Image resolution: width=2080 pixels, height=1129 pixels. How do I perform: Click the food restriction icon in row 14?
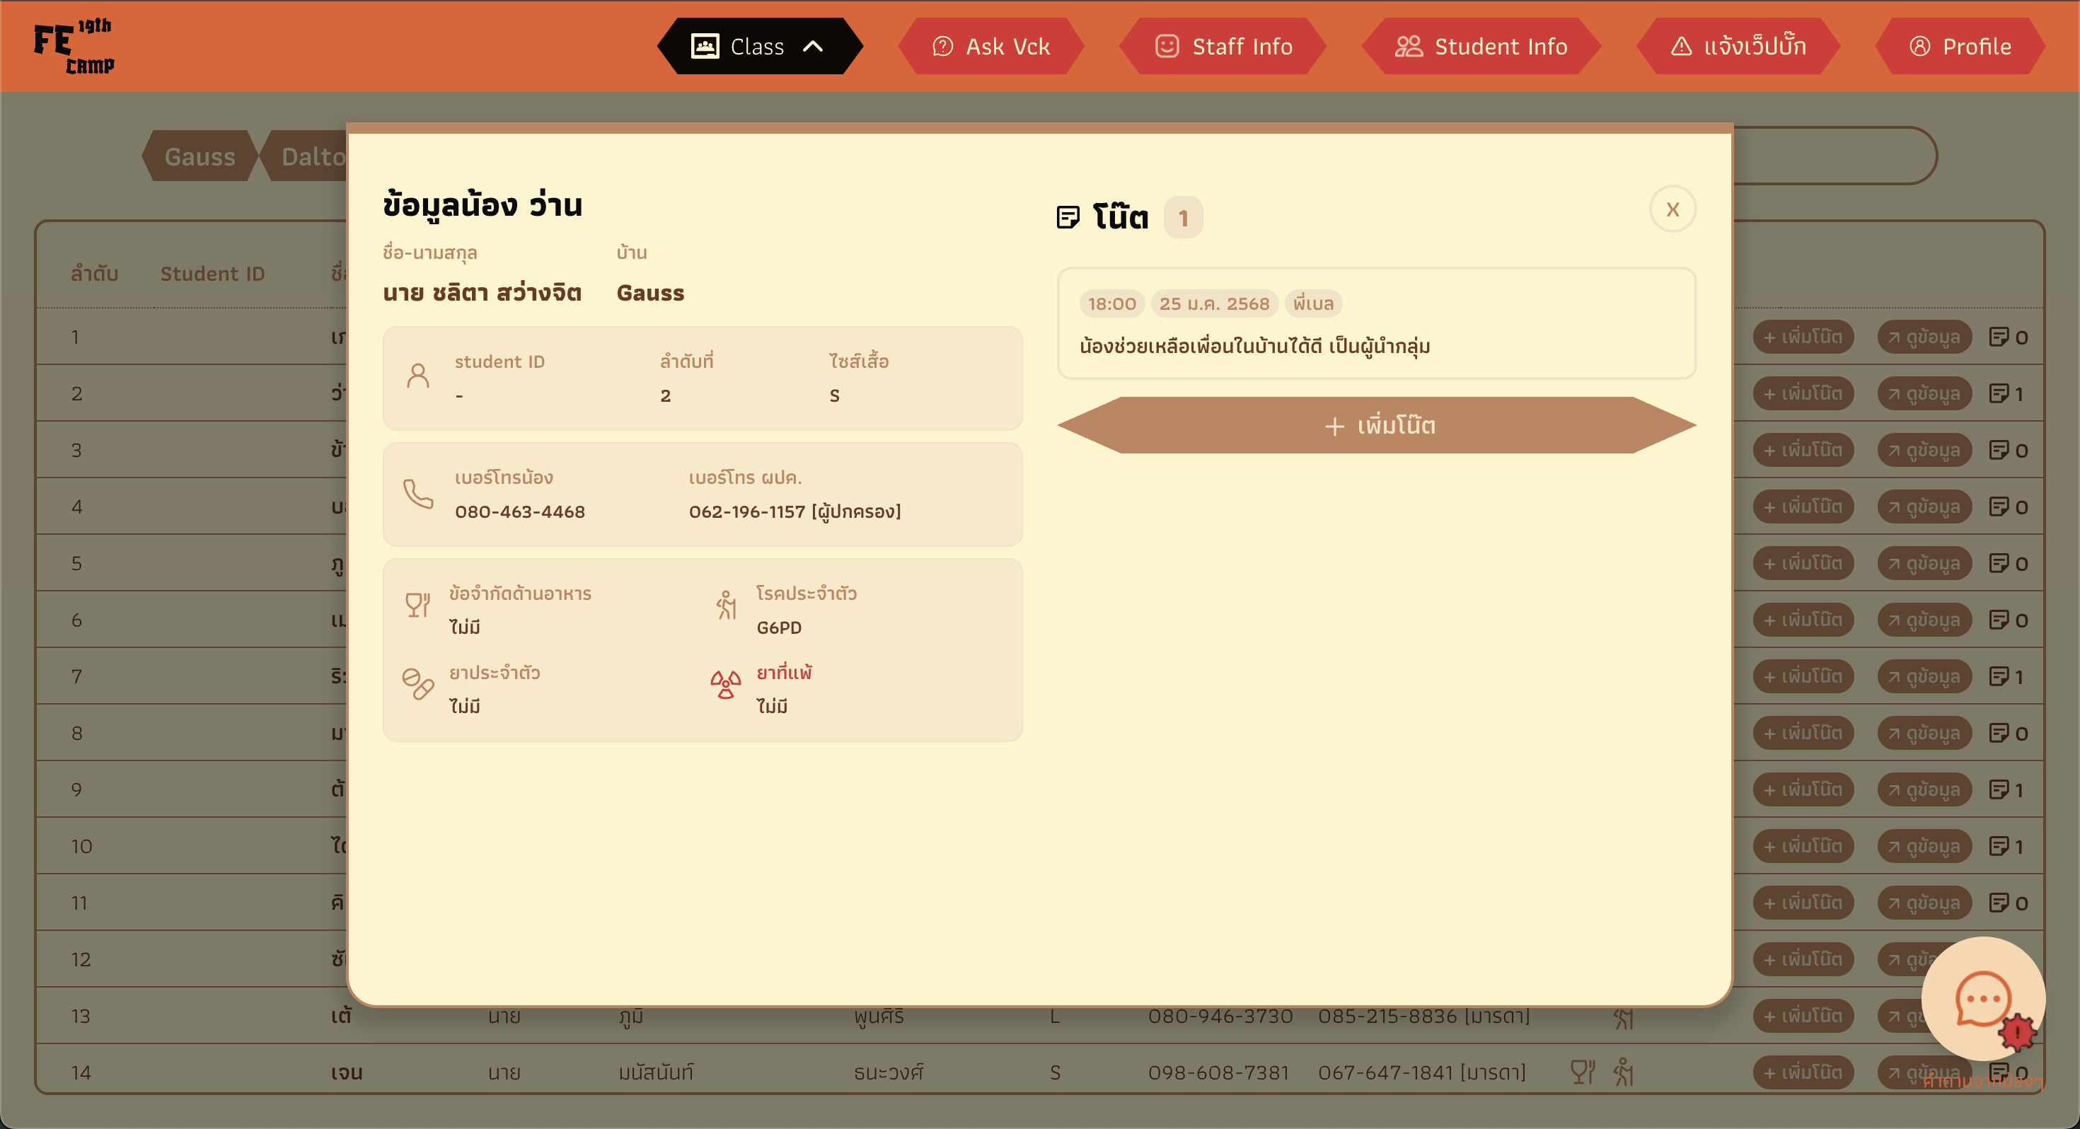pyautogui.click(x=1583, y=1072)
